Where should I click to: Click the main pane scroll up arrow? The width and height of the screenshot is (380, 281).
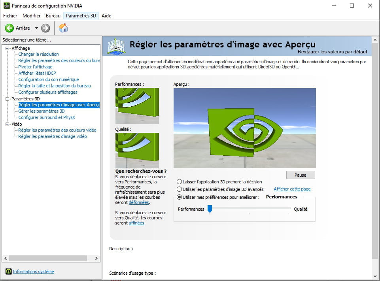coord(375,40)
